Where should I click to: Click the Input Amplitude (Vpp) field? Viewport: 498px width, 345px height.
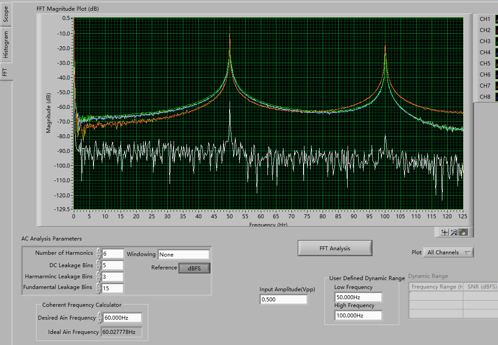tap(283, 300)
